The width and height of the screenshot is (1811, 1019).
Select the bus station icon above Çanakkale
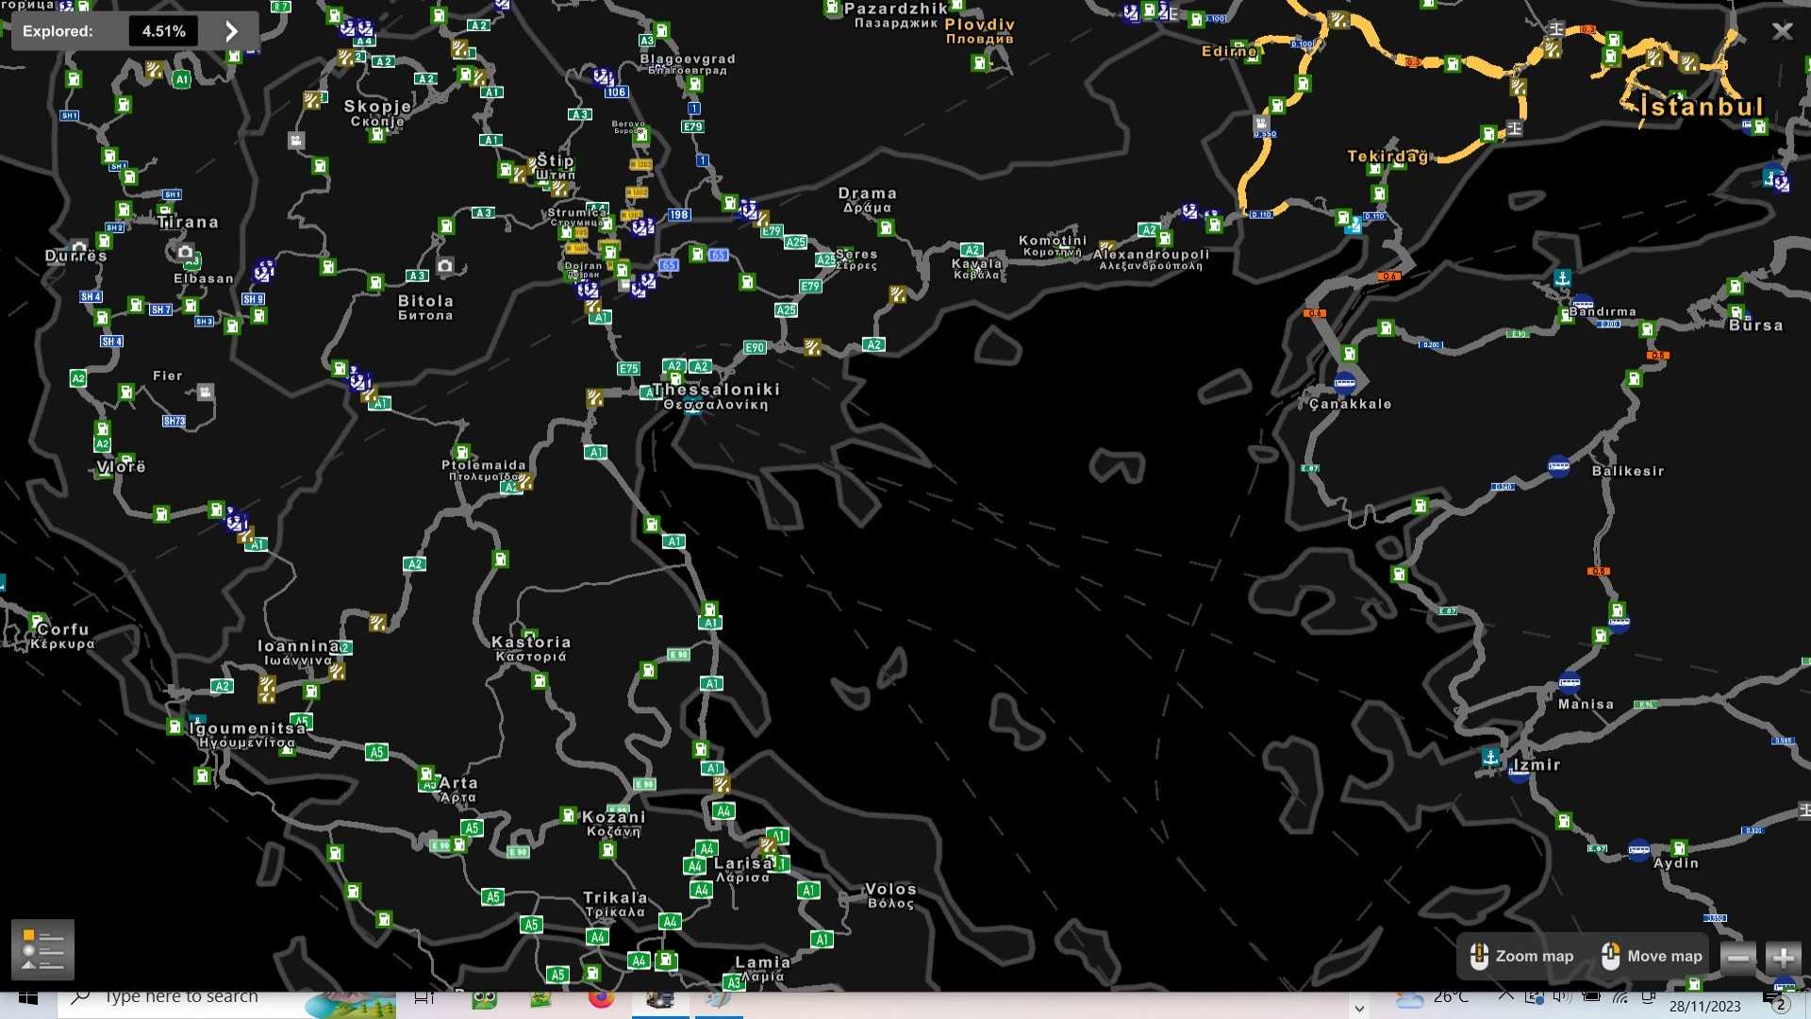pyautogui.click(x=1345, y=382)
